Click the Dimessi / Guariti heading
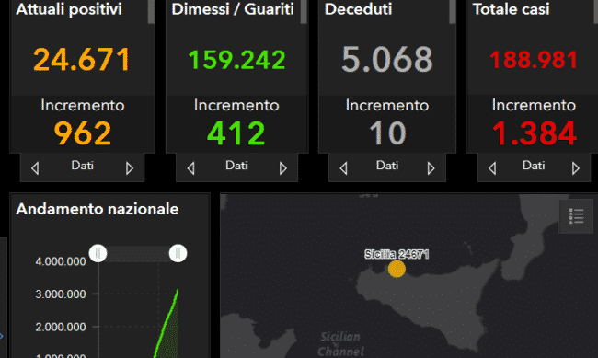Viewport: 598px width, 358px height. pyautogui.click(x=233, y=9)
